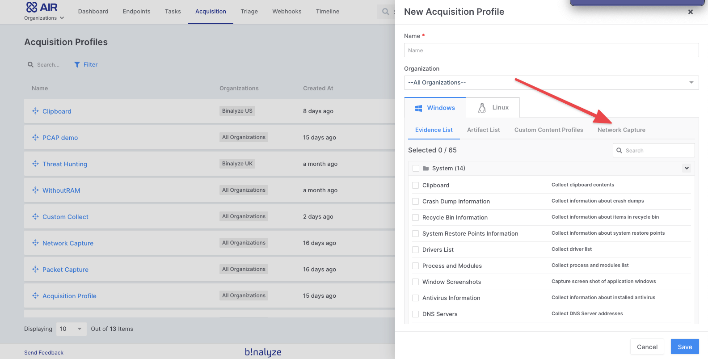The width and height of the screenshot is (708, 359).
Task: Click the System folder icon
Action: point(426,169)
